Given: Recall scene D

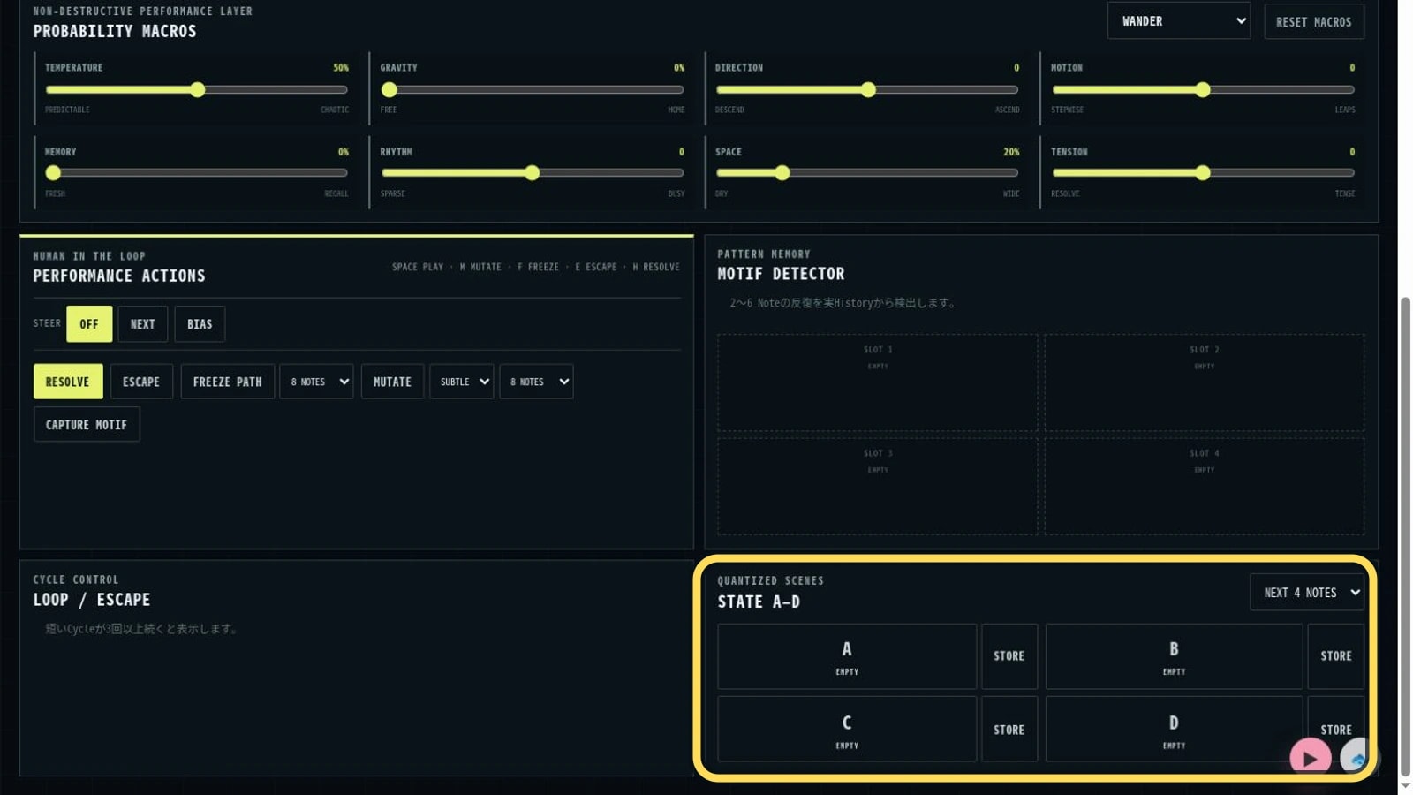Looking at the screenshot, I should click(1174, 730).
